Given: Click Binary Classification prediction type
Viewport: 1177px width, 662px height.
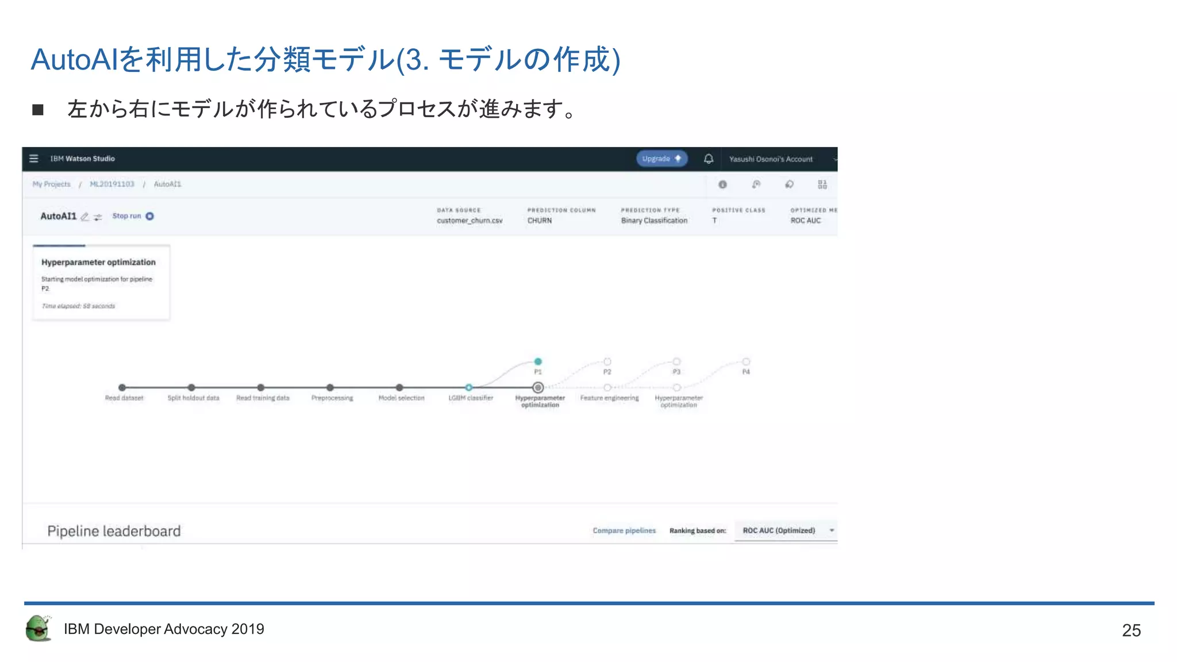Looking at the screenshot, I should [654, 221].
